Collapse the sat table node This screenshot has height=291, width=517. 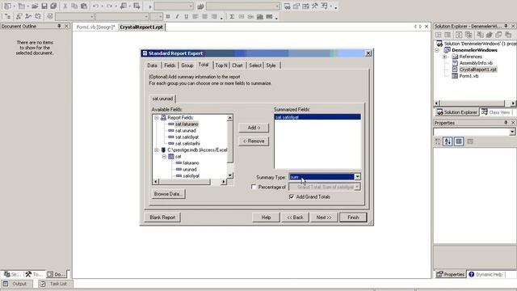click(164, 156)
